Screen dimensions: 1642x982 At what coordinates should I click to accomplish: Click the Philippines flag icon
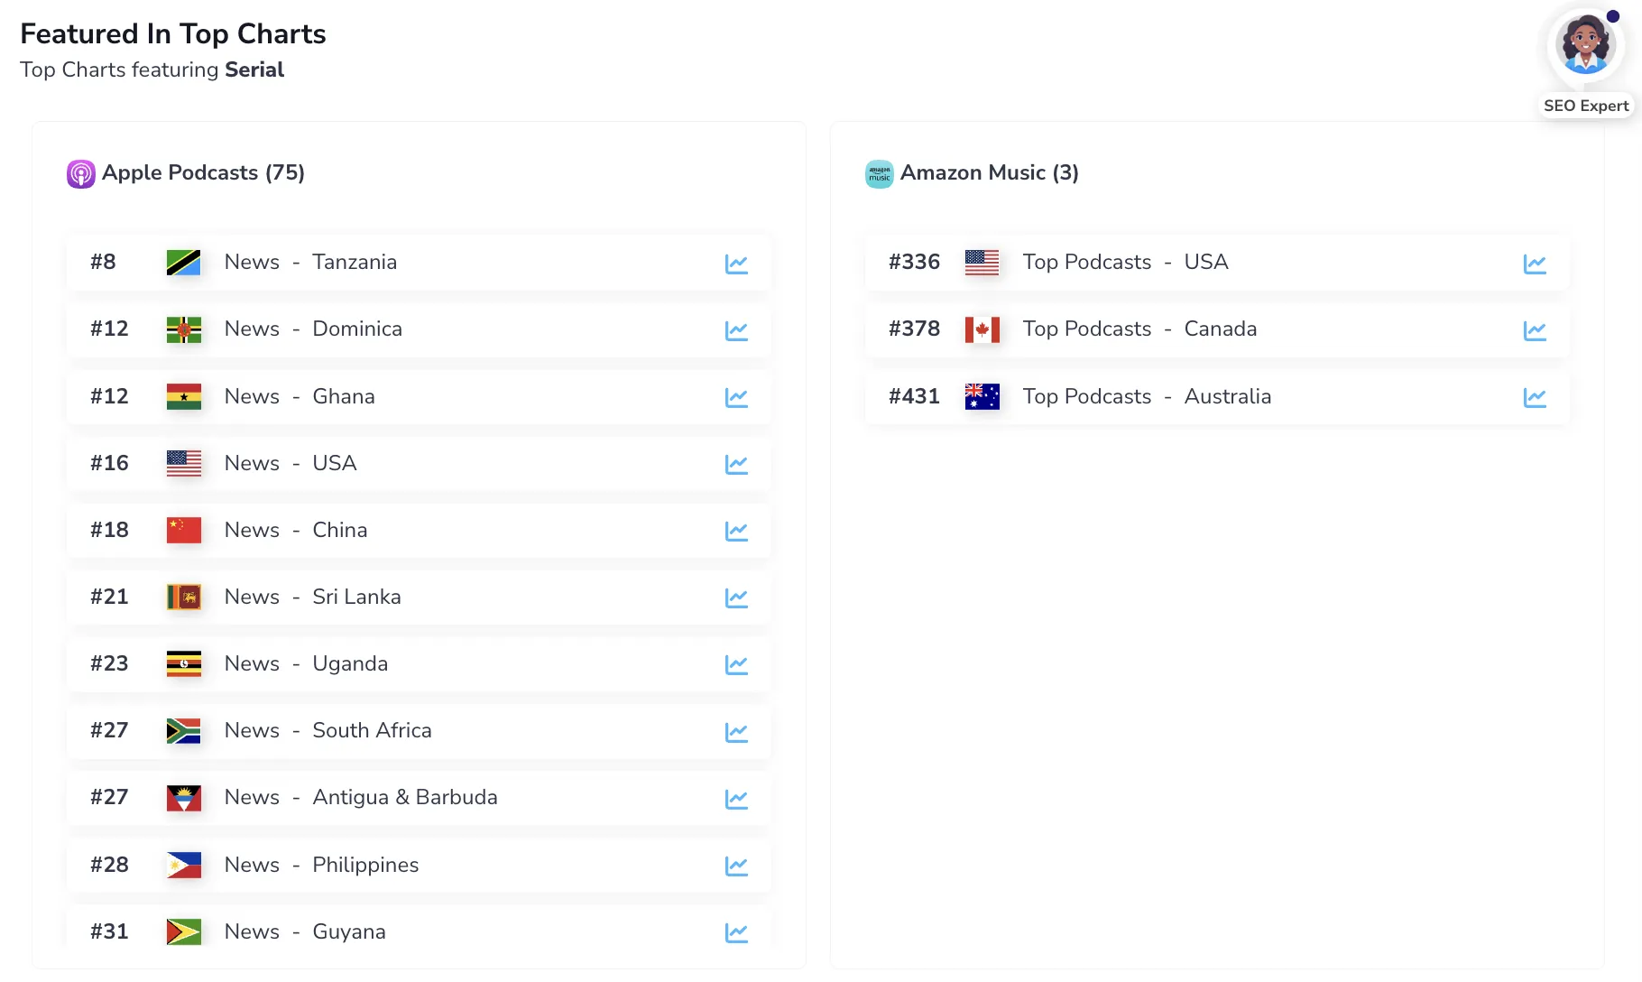point(184,865)
